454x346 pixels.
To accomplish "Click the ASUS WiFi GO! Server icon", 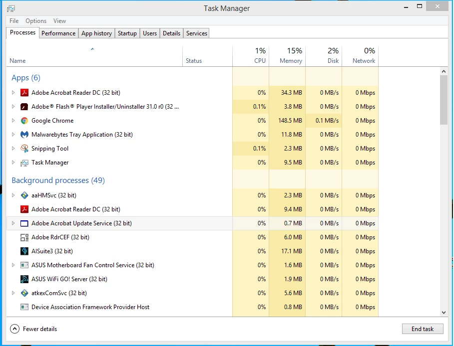I will [x=24, y=279].
